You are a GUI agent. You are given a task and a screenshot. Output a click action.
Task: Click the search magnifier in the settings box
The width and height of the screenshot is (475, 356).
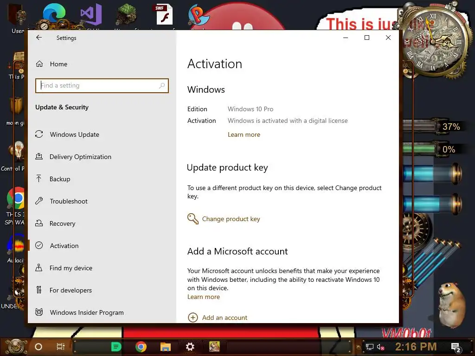click(162, 86)
